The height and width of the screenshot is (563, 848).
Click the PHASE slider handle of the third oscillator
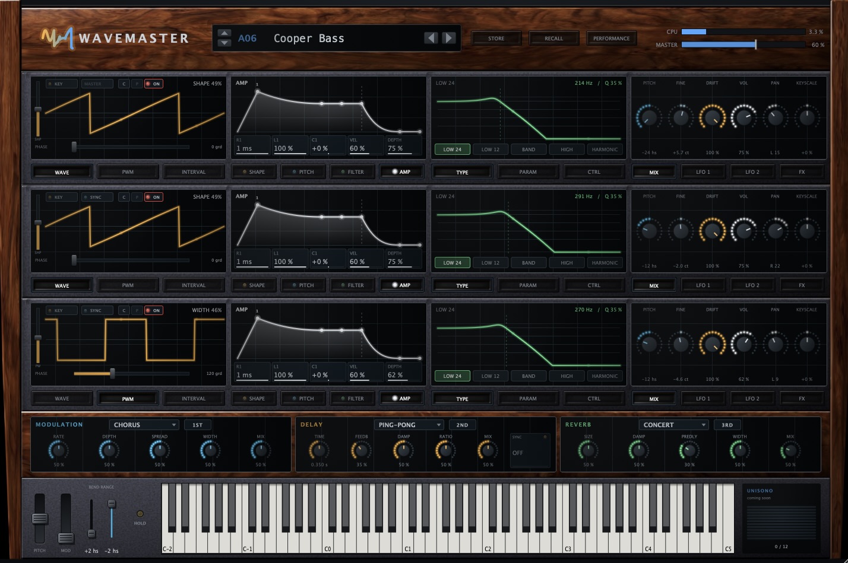click(x=112, y=374)
